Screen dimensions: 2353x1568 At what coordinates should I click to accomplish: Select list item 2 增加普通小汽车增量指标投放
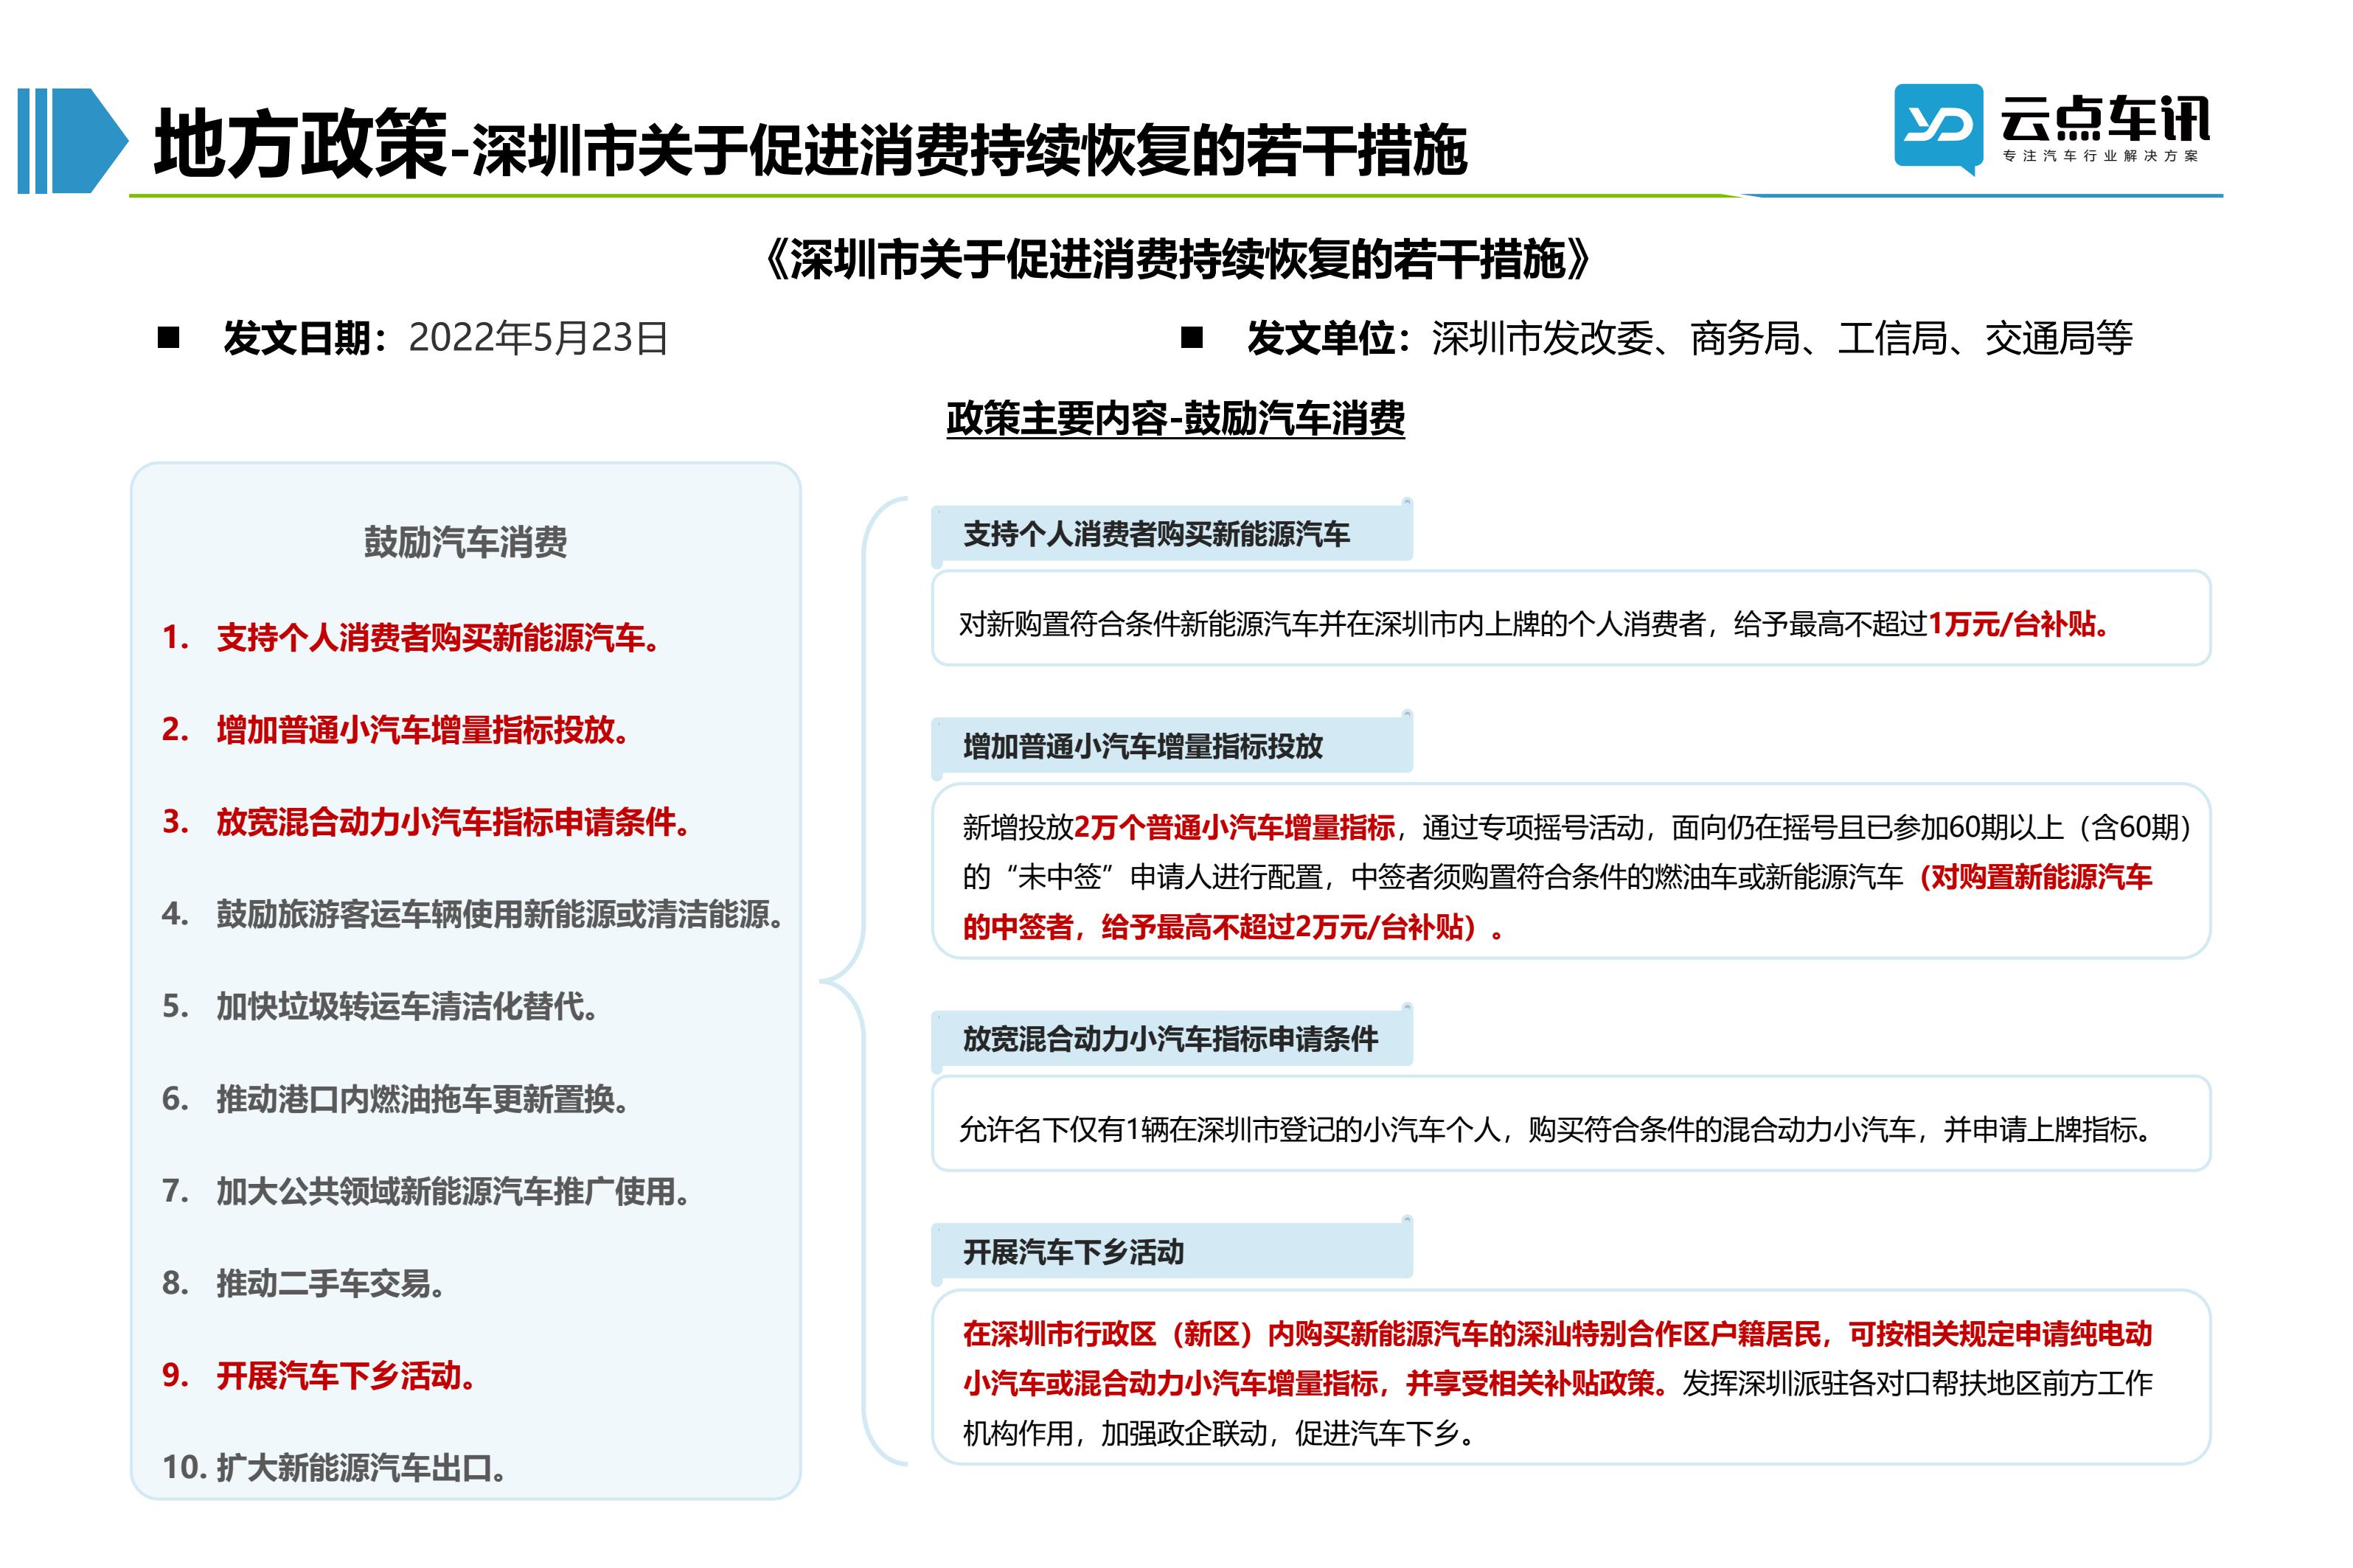click(x=396, y=729)
